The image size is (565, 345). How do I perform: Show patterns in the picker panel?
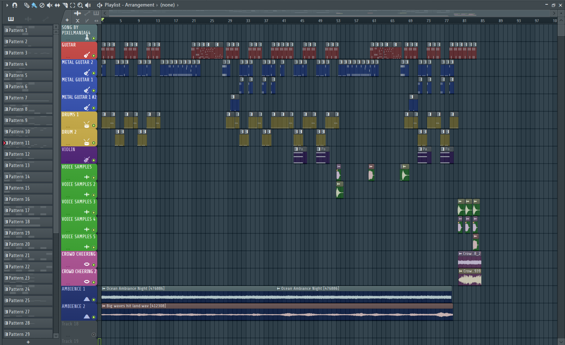point(11,19)
